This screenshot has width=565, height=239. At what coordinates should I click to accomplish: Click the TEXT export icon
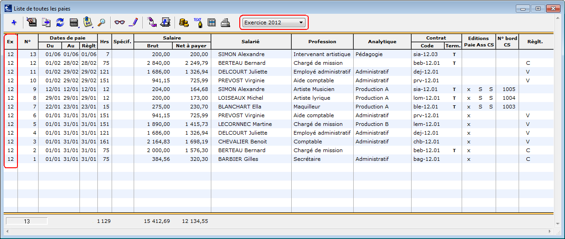(x=198, y=22)
